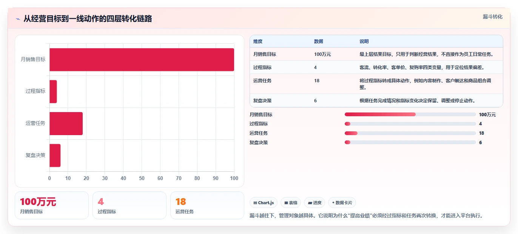Click the 月销售目标 label in progress list
518x234 pixels.
click(261, 115)
